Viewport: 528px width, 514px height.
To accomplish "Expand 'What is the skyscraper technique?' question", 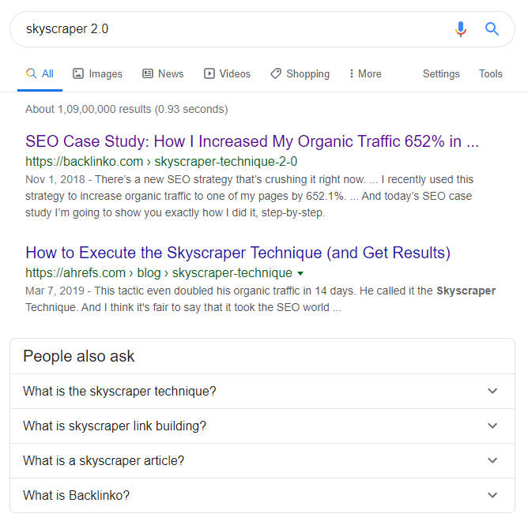I will click(492, 391).
